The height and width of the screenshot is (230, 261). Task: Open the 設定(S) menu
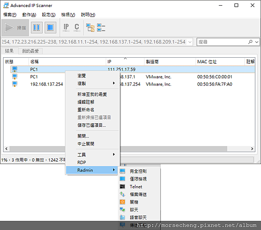pos(49,15)
